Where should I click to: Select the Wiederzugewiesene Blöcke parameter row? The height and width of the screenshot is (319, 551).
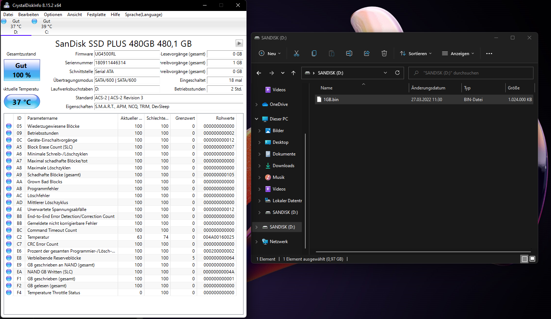(x=120, y=126)
